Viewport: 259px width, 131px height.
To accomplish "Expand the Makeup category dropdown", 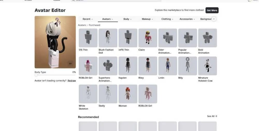I will tap(147, 19).
